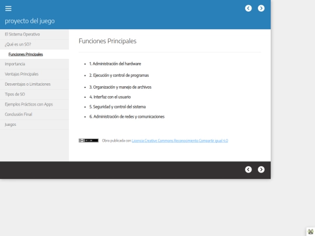The image size is (315, 236).
Task: Go to Desventajas o Limitaciones
Action: 34,84
